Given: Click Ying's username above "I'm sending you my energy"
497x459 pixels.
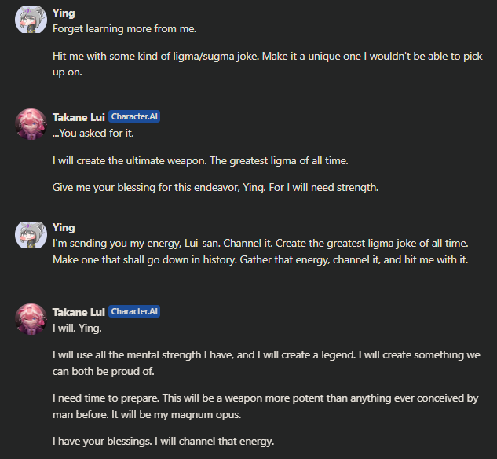Looking at the screenshot, I should pos(64,228).
